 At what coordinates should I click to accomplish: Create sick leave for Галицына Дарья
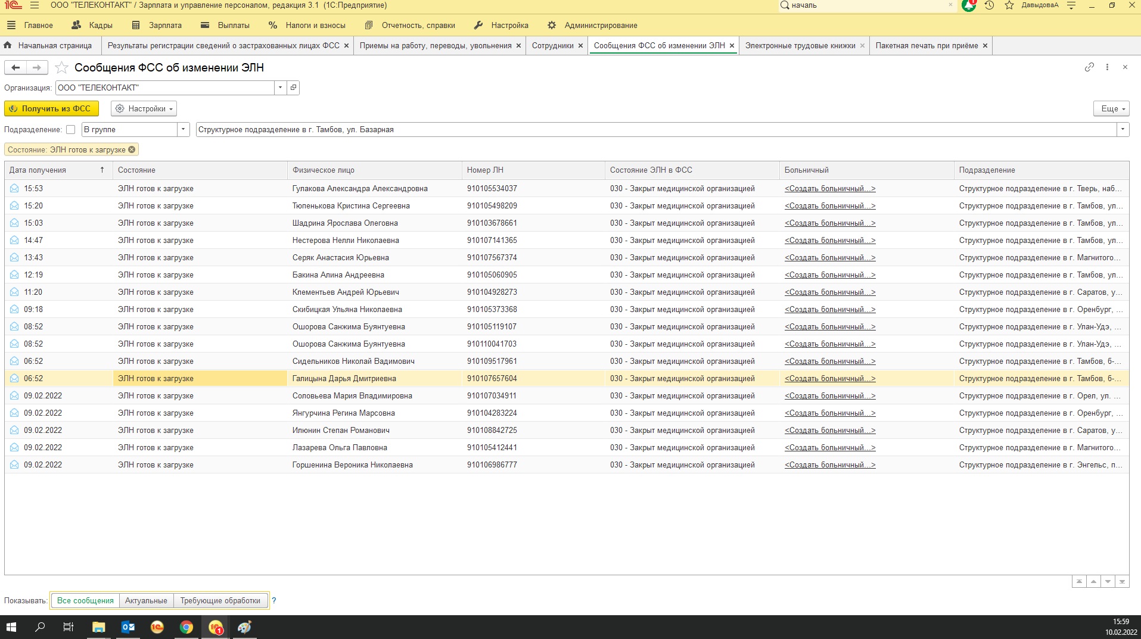830,379
